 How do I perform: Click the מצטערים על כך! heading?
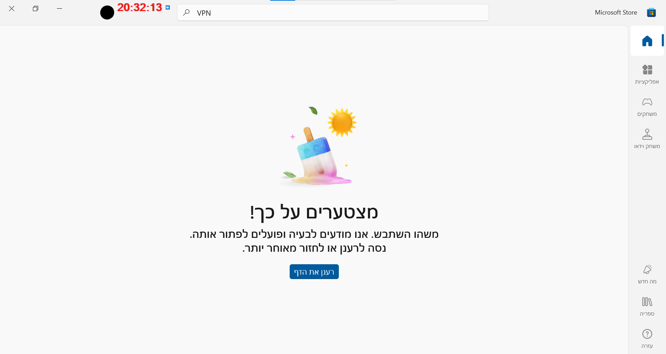314,212
